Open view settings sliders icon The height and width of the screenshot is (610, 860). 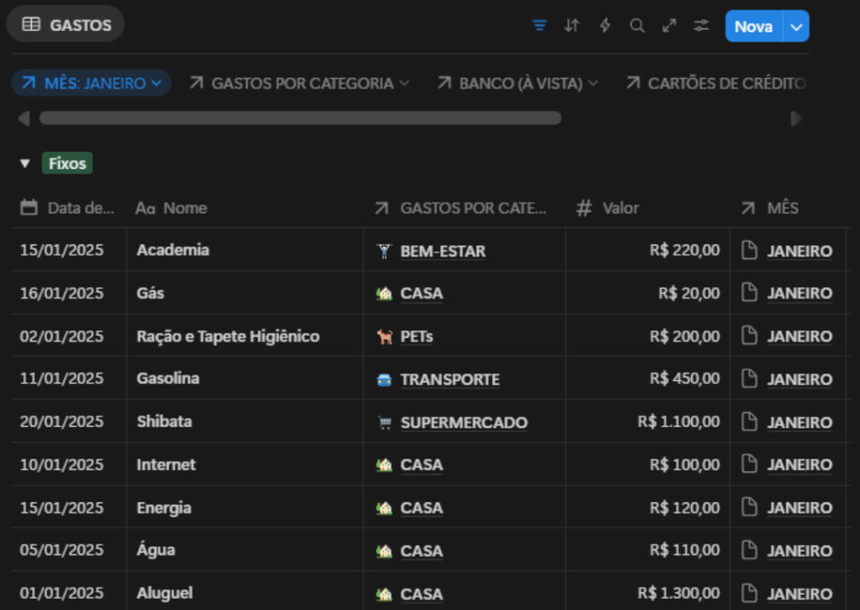point(701,26)
